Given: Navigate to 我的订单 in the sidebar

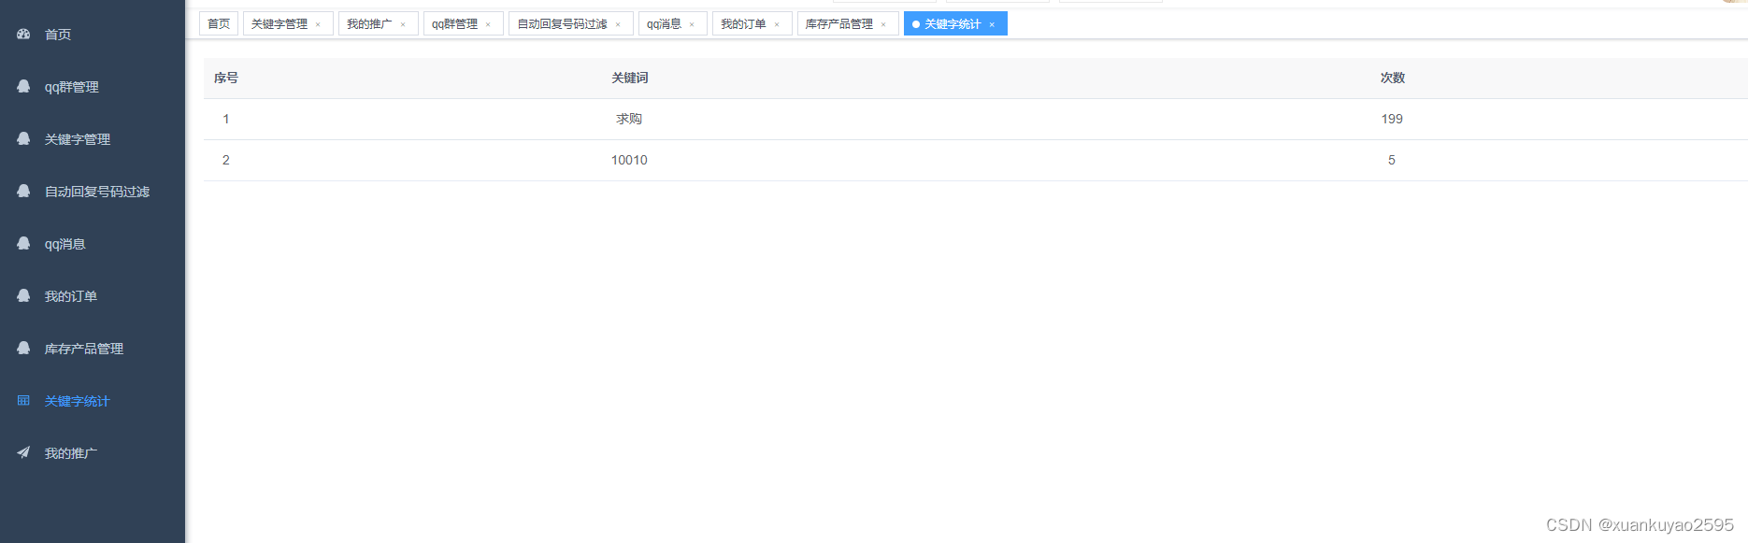Looking at the screenshot, I should click(93, 295).
